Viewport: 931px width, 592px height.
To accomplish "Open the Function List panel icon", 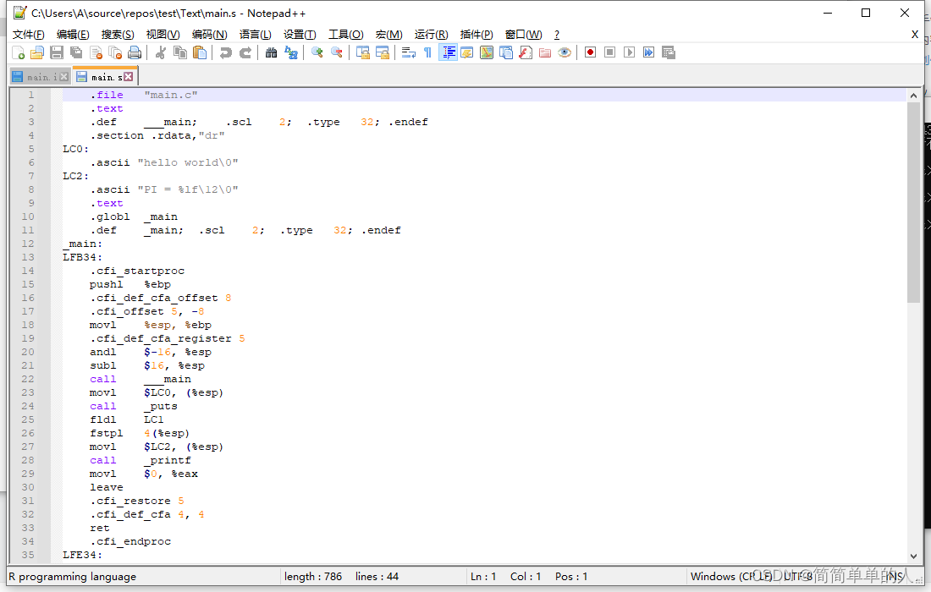I will [x=526, y=52].
